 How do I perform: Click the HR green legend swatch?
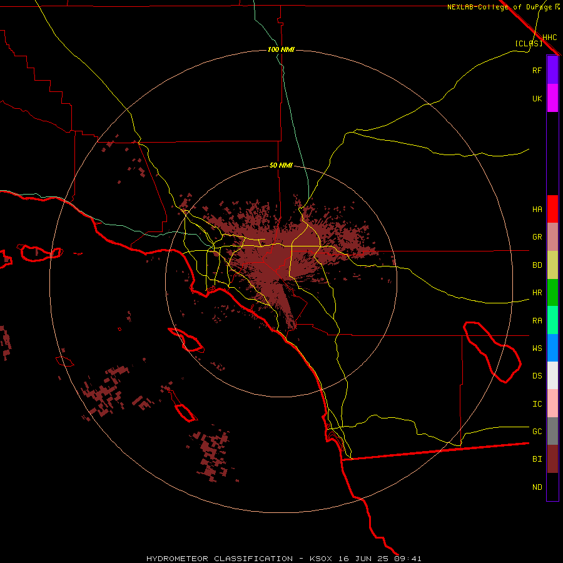point(552,293)
